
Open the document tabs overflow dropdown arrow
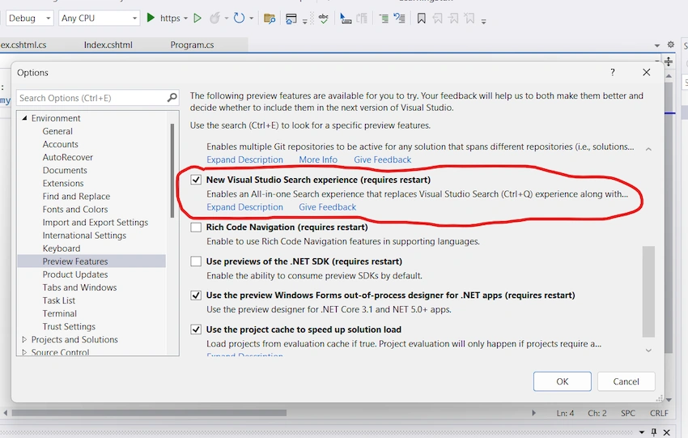point(657,45)
